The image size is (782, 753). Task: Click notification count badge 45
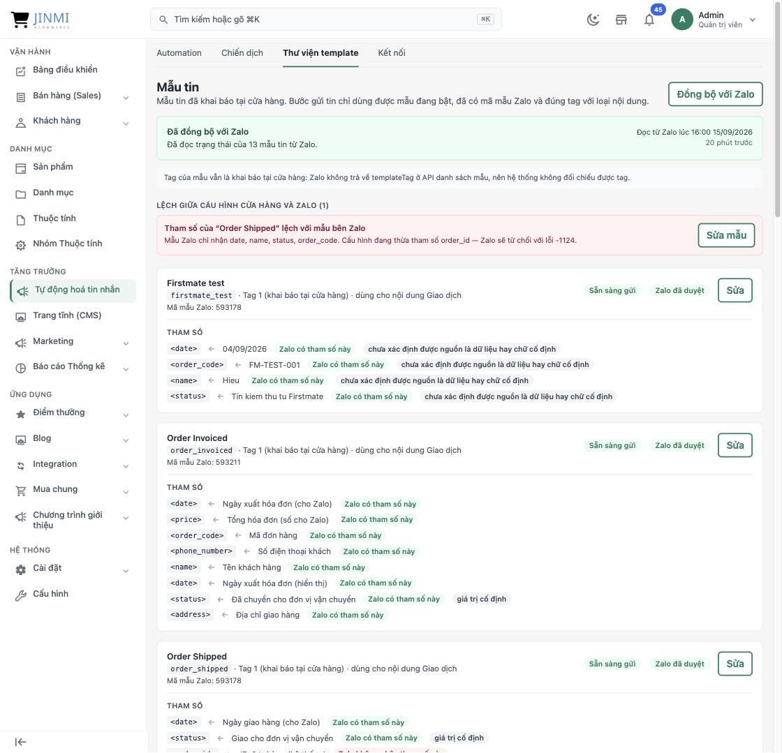[x=658, y=10]
